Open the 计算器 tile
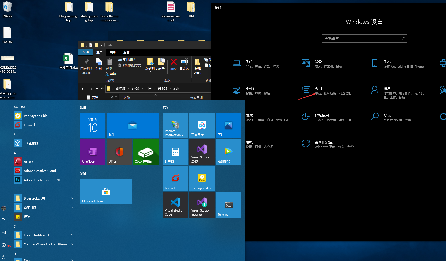Image resolution: width=446 pixels, height=261 pixels. [x=175, y=152]
